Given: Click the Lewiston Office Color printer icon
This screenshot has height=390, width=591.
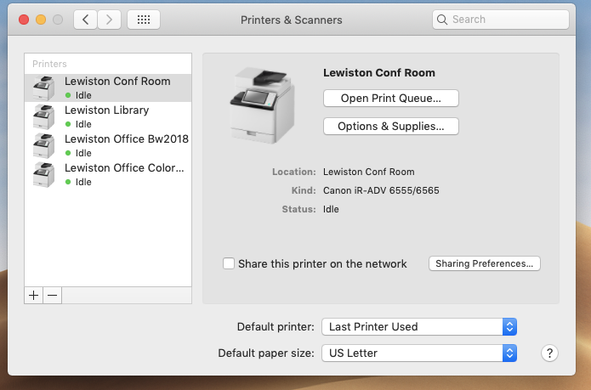Looking at the screenshot, I should 43,175.
